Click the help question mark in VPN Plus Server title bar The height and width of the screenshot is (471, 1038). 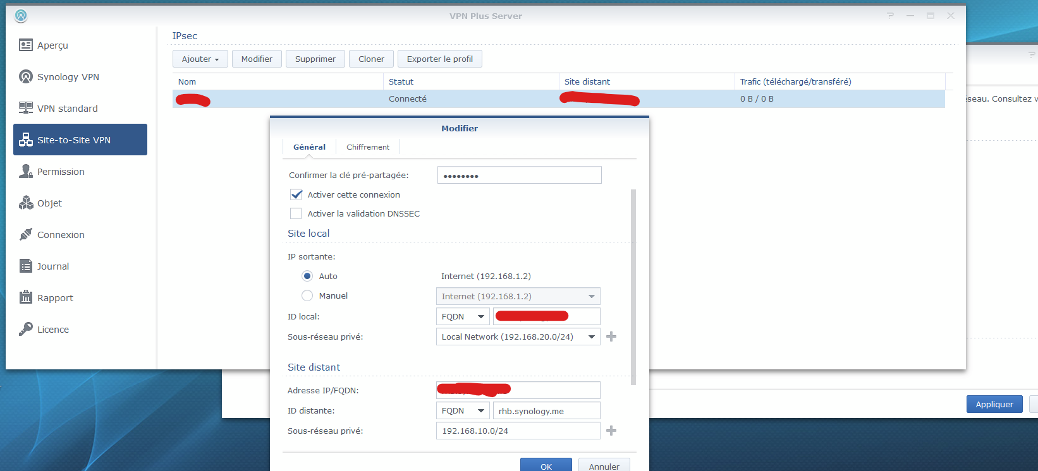click(890, 16)
